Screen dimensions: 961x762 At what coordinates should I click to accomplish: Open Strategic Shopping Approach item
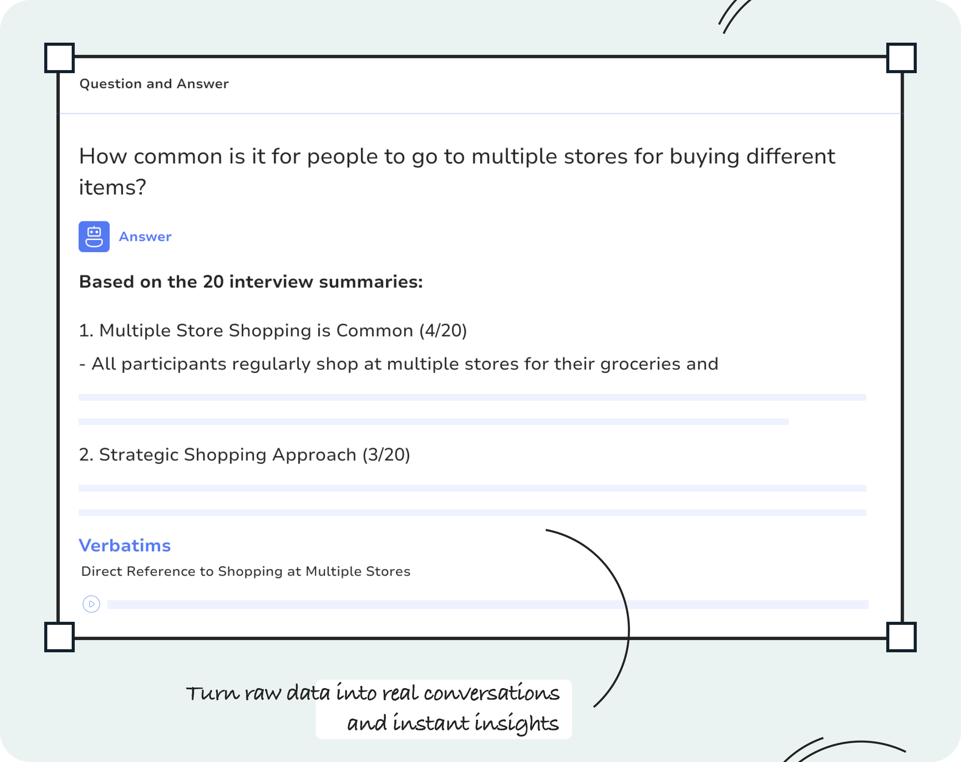(244, 455)
